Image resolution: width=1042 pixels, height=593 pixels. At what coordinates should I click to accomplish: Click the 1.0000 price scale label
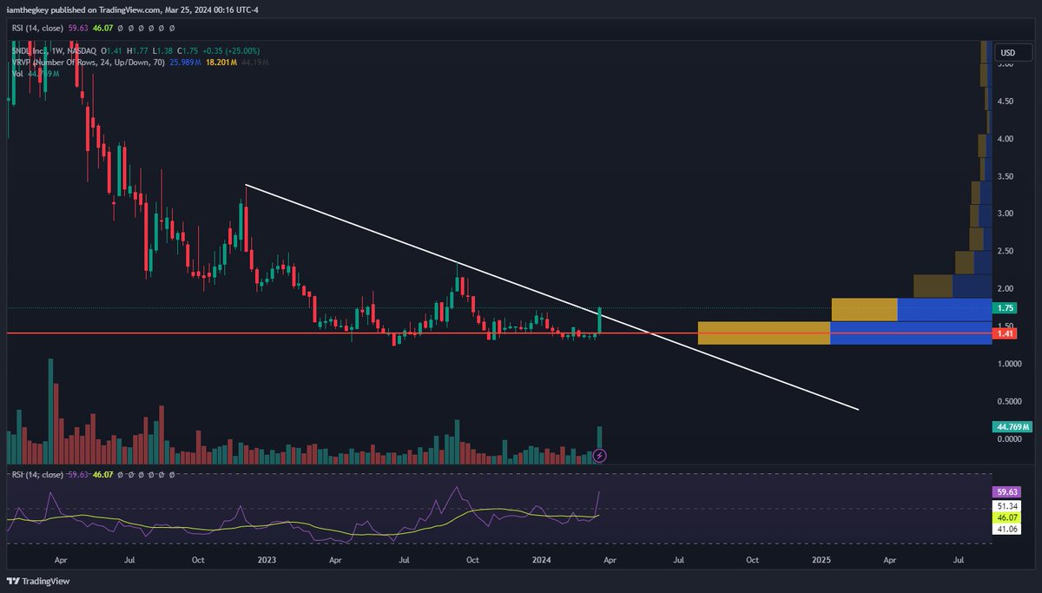point(1008,364)
